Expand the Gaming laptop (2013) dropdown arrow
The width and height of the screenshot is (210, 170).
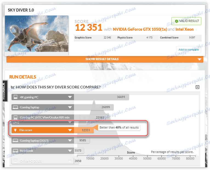70,141
